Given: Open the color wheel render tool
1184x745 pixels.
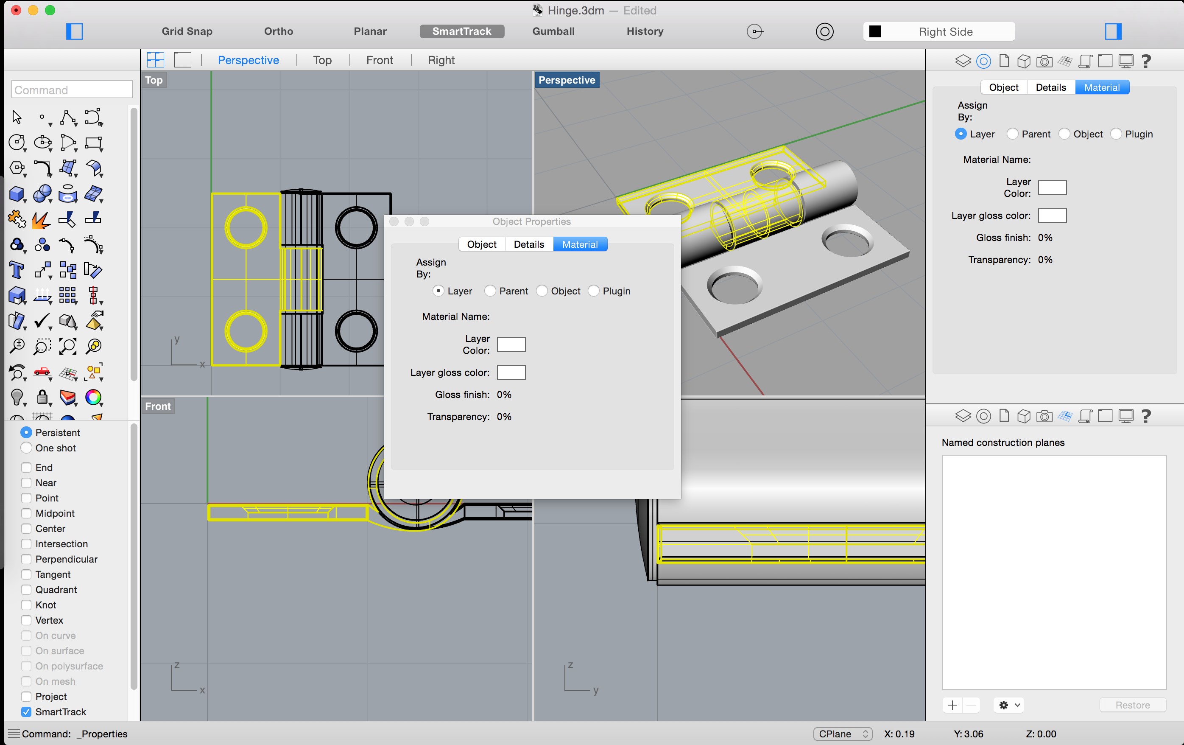Looking at the screenshot, I should 93,397.
